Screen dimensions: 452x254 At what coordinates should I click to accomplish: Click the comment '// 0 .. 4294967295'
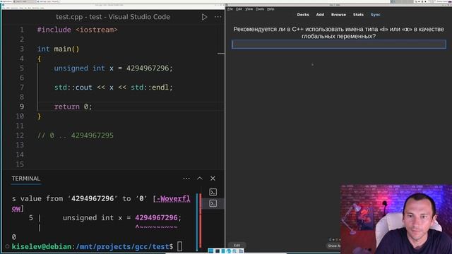click(x=76, y=135)
